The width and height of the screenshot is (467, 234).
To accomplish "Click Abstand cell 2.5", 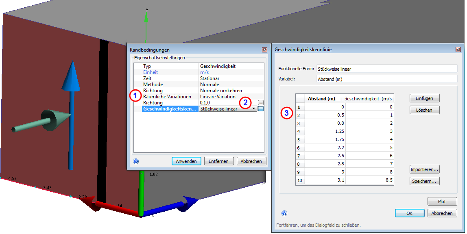I will [x=325, y=156].
